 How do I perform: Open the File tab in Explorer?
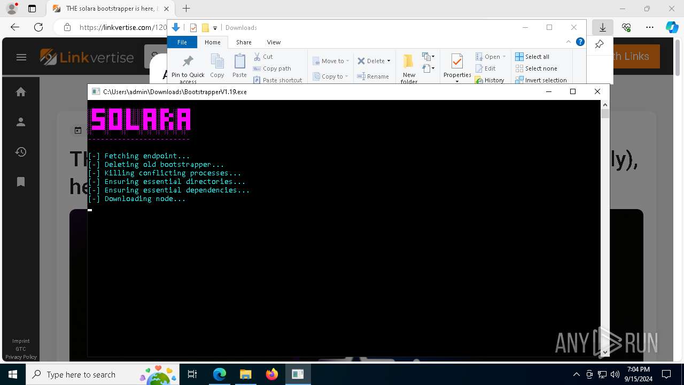point(182,42)
